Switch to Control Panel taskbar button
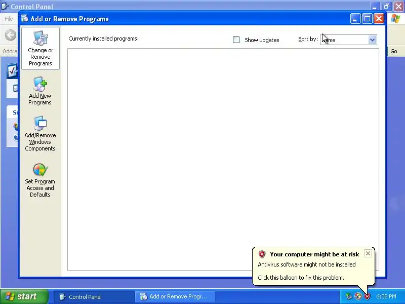The image size is (405, 304). pyautogui.click(x=94, y=297)
